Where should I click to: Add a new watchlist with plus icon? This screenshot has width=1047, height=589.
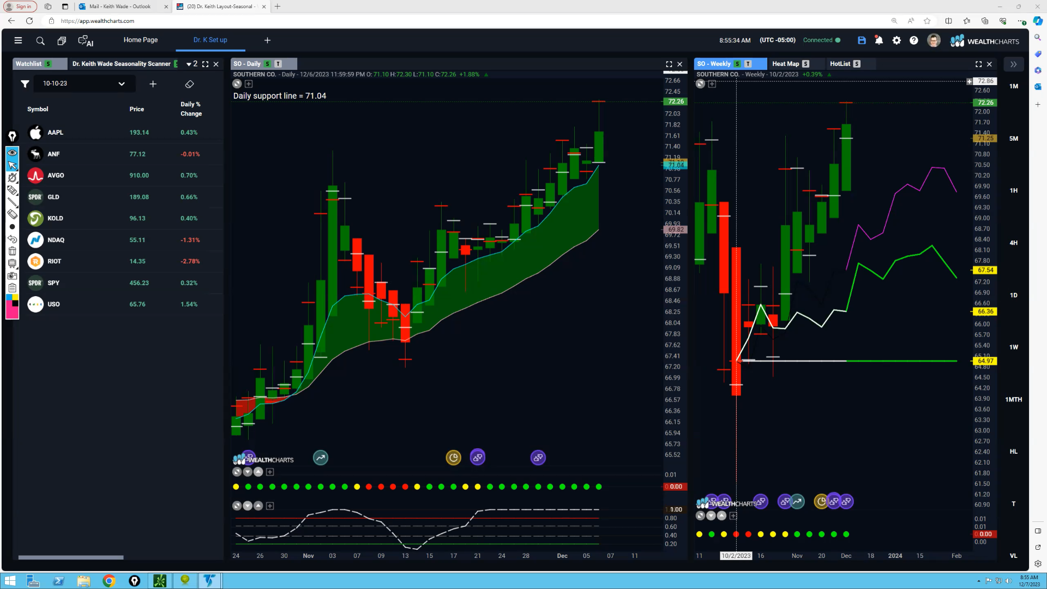[x=153, y=84]
